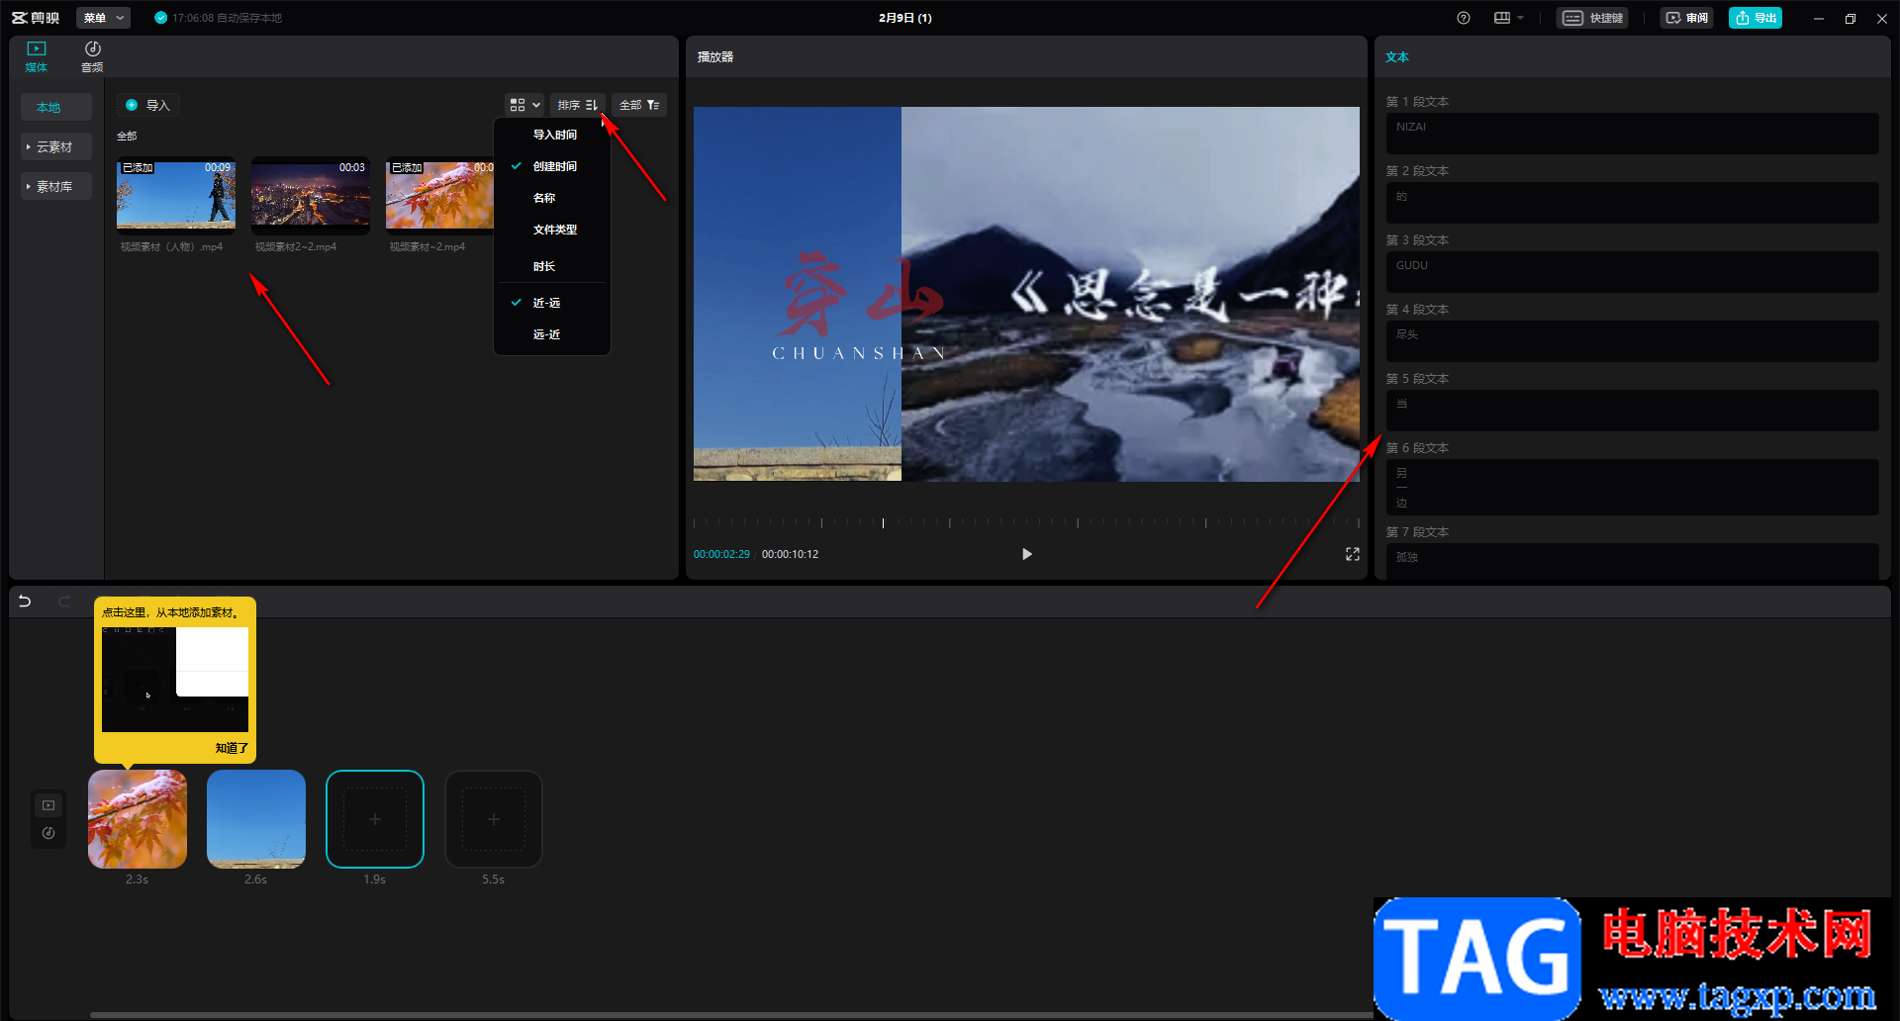Screen dimensions: 1900x1021
Task: Restore down the application window
Action: pyautogui.click(x=1850, y=18)
